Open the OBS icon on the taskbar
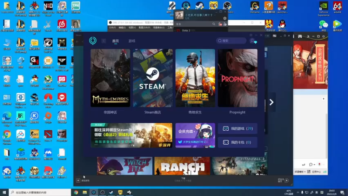The image size is (348, 196). (102, 192)
